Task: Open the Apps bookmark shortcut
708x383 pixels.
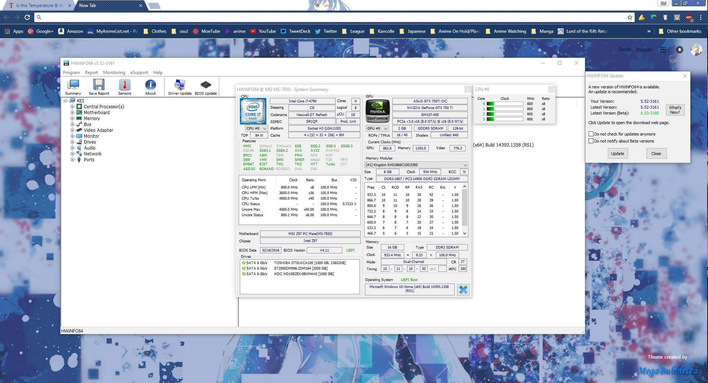Action: 14,31
